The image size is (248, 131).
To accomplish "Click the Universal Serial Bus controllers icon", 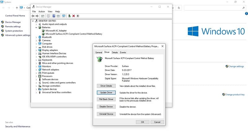I will [40, 92].
